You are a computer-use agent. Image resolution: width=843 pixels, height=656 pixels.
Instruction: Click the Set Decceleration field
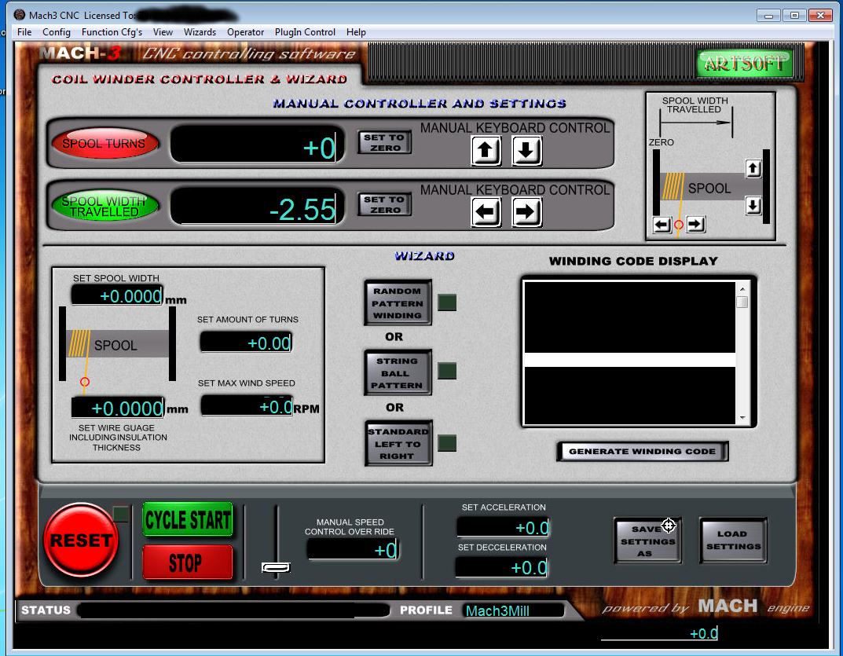click(501, 567)
